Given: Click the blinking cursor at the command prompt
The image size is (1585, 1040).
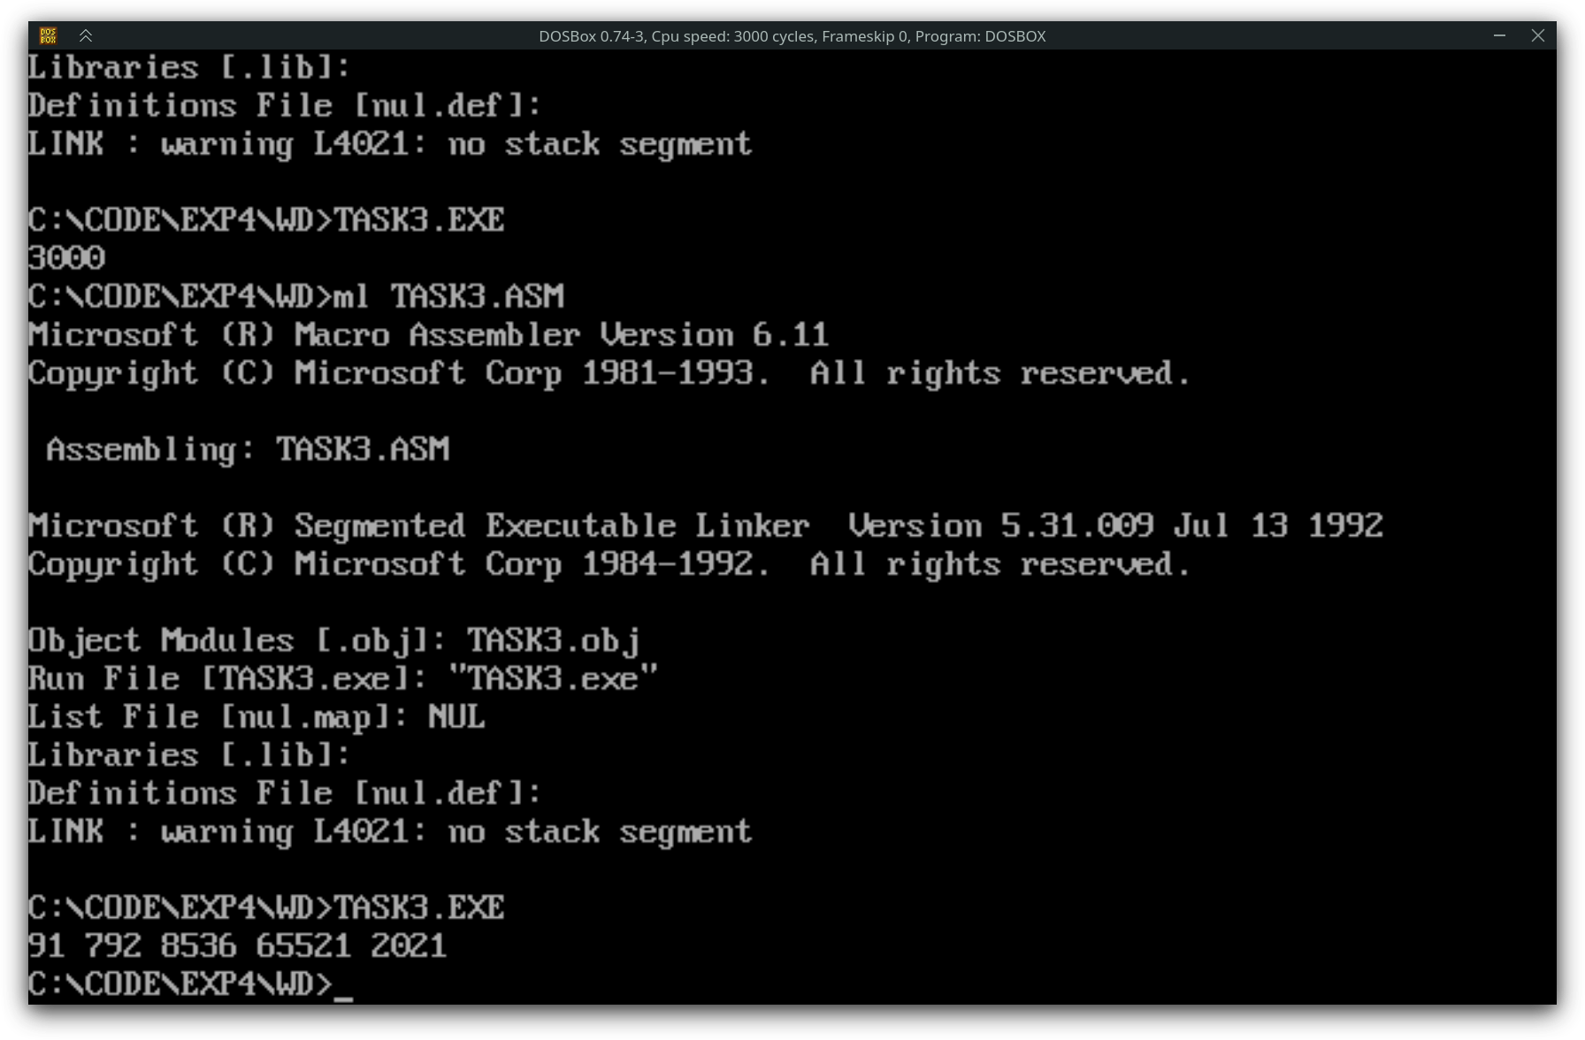Looking at the screenshot, I should [x=344, y=998].
